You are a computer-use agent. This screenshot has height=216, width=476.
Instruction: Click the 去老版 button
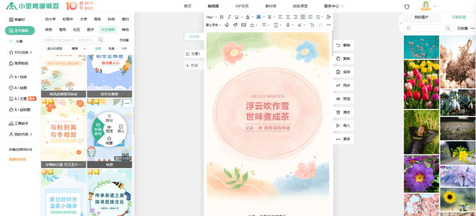point(194,37)
